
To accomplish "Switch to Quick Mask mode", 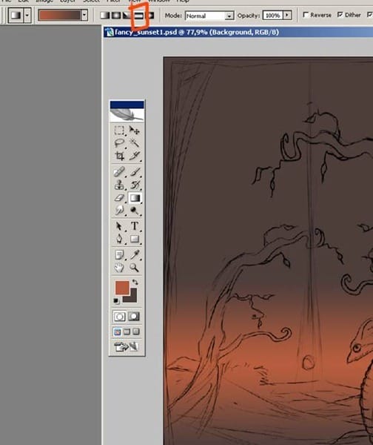I will tap(134, 317).
